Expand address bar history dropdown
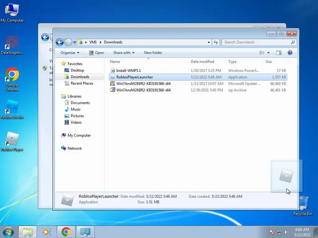 coord(209,42)
